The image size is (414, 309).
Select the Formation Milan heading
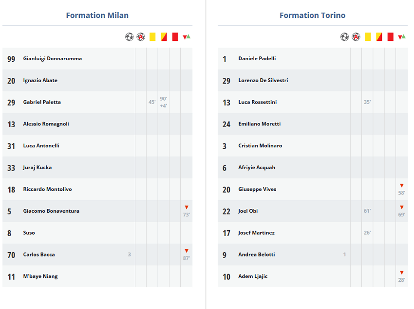click(97, 15)
